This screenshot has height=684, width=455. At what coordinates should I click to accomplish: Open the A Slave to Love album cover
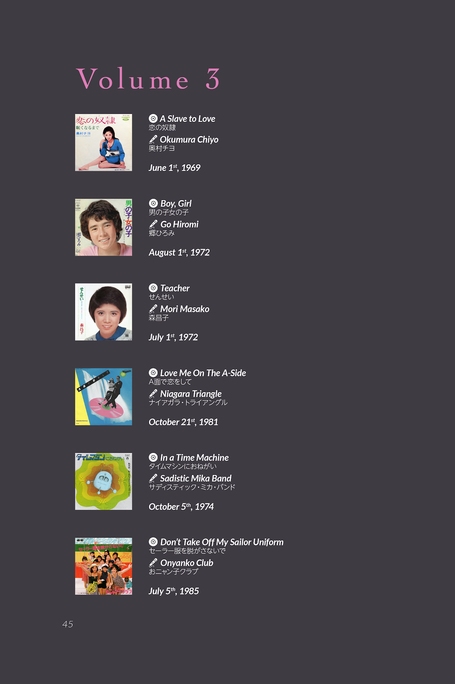[x=104, y=143]
